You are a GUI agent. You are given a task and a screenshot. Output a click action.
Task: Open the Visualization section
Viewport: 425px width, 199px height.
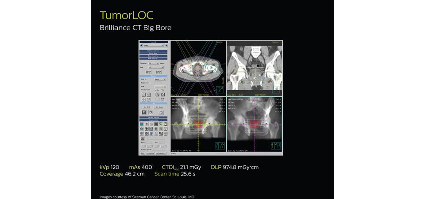pos(154,120)
